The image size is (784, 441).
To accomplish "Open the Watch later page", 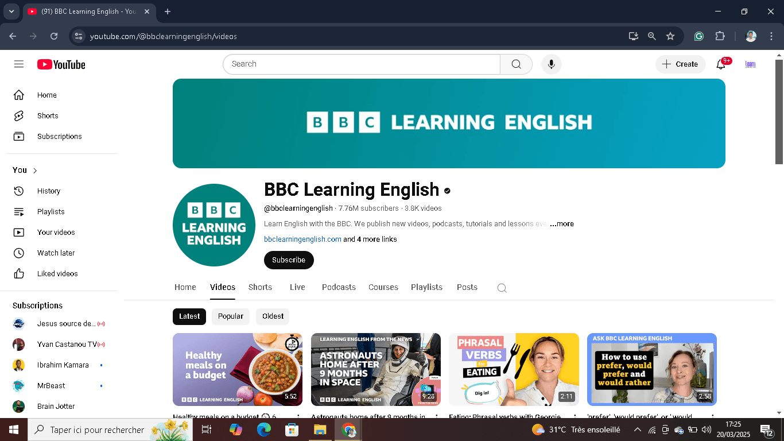I will point(56,253).
